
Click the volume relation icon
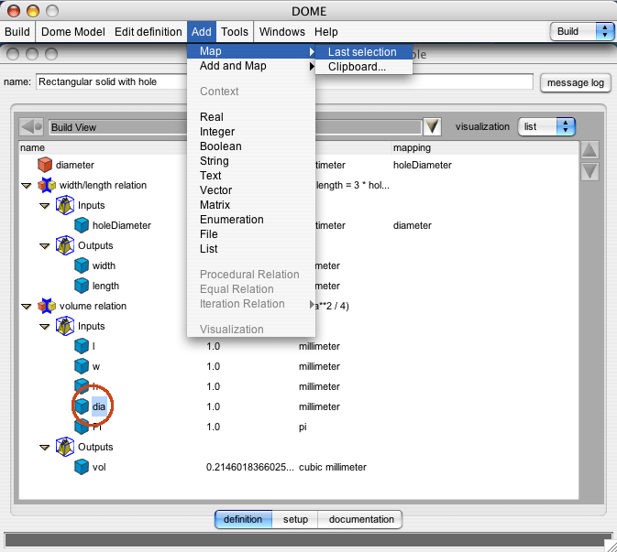[x=47, y=306]
